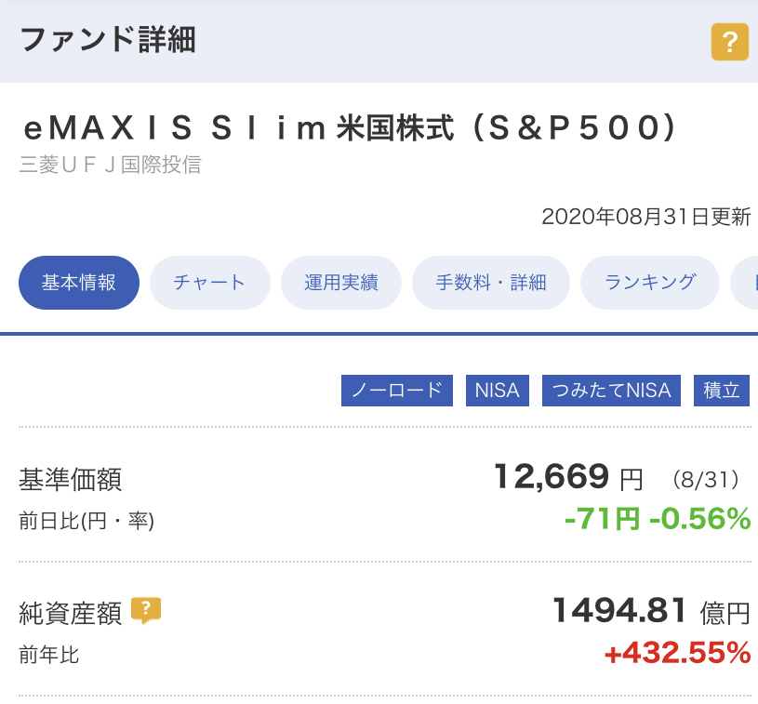Click the 2020年08月31日更新 date text

pyautogui.click(x=646, y=217)
